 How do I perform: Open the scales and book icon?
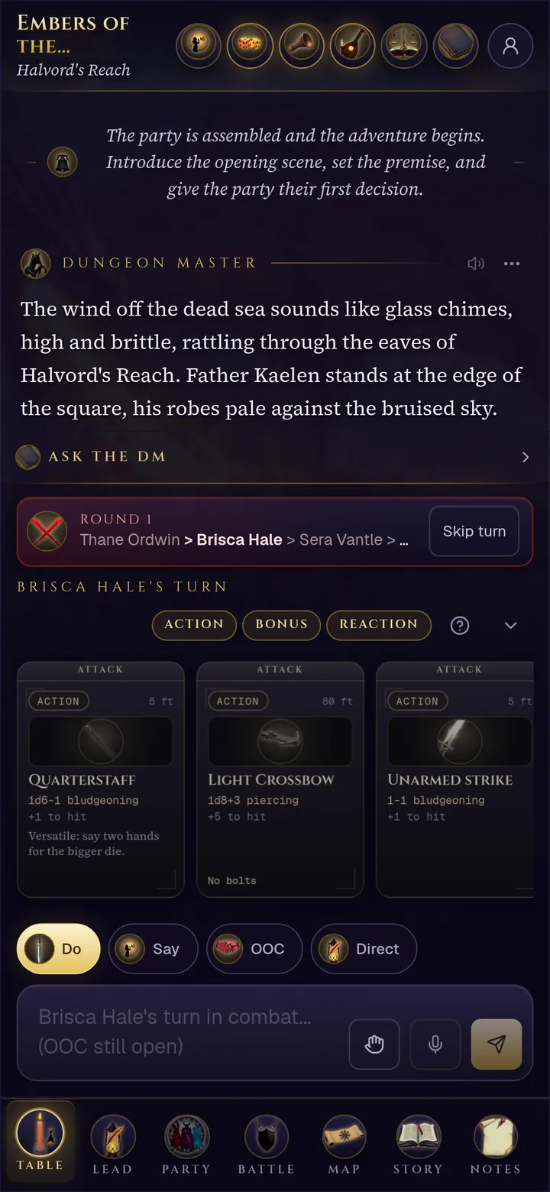coord(404,46)
